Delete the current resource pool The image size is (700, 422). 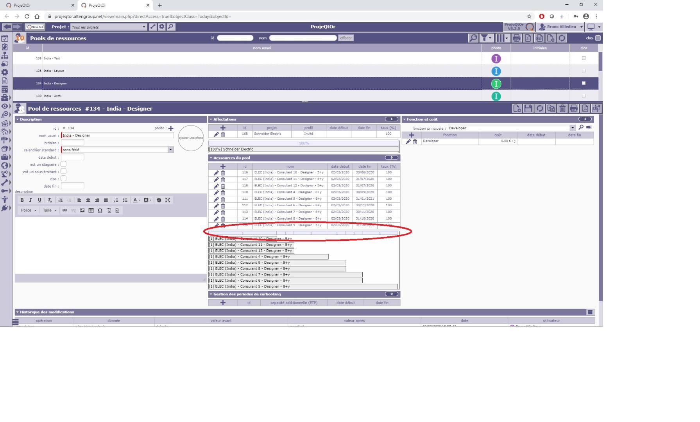pyautogui.click(x=562, y=109)
